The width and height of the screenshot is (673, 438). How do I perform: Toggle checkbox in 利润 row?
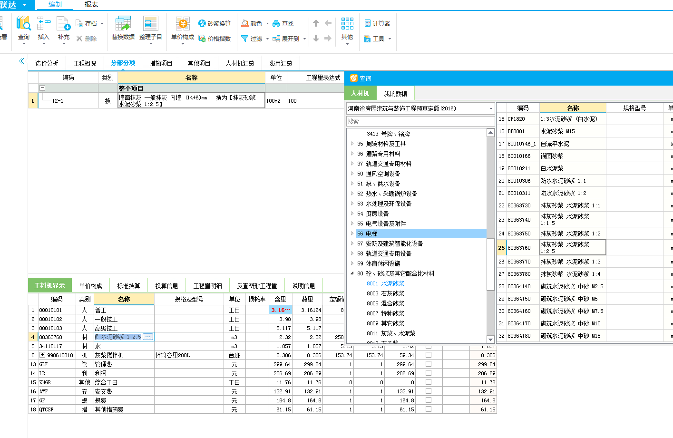429,373
